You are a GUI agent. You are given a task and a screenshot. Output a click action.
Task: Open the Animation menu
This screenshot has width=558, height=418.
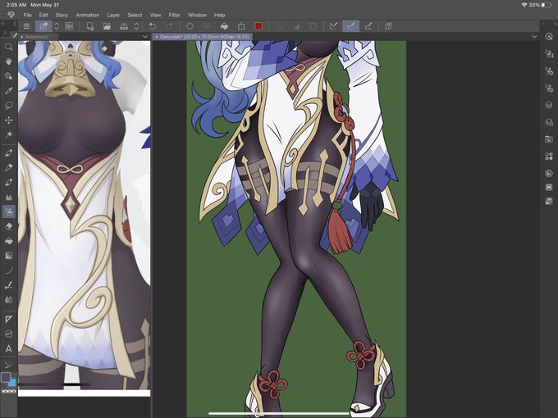[88, 15]
